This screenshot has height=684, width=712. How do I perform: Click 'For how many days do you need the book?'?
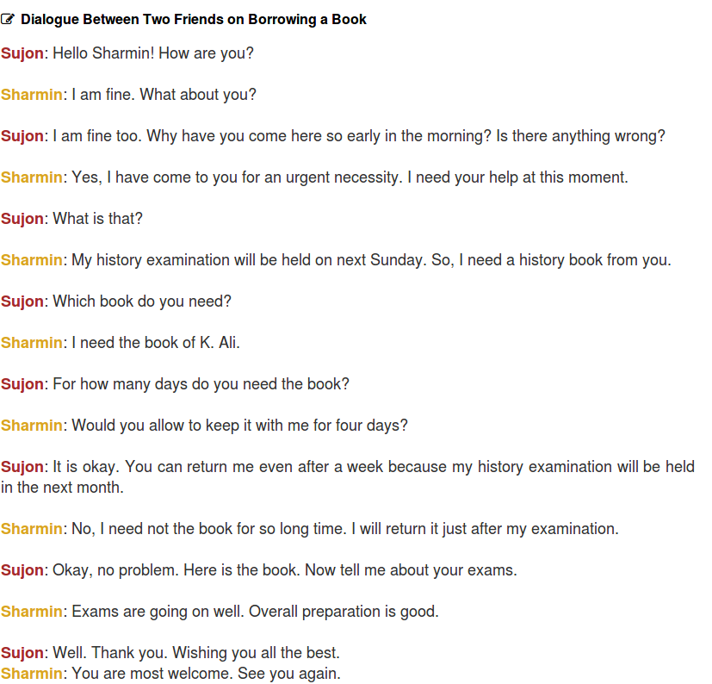[201, 384]
